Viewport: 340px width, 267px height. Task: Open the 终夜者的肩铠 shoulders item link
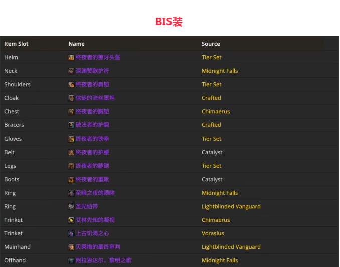click(x=92, y=84)
